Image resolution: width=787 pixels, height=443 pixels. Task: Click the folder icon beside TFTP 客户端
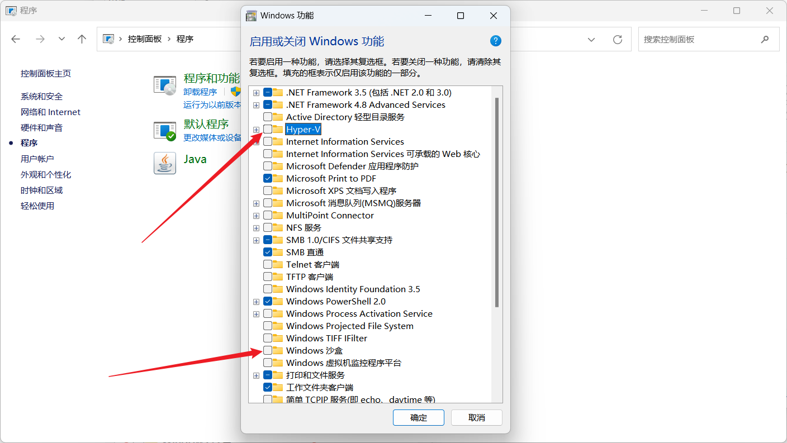pyautogui.click(x=278, y=277)
